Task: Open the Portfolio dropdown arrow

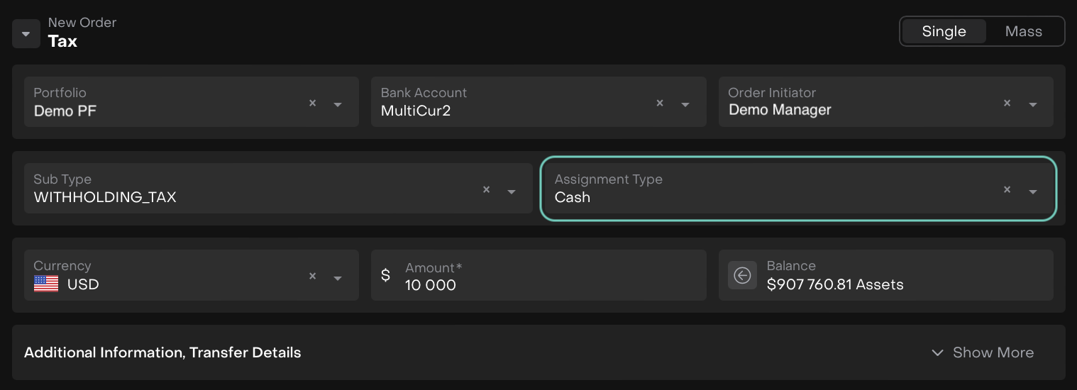Action: tap(338, 104)
